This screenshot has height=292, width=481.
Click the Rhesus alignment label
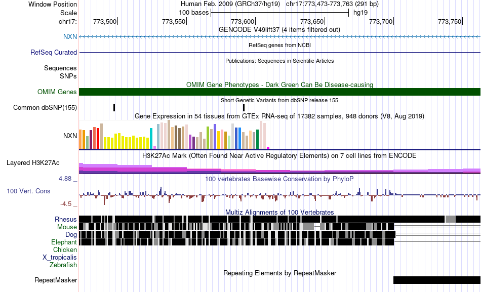[x=66, y=219]
